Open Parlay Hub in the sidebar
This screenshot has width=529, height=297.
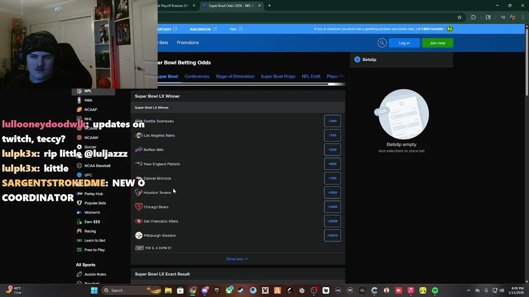pos(93,193)
